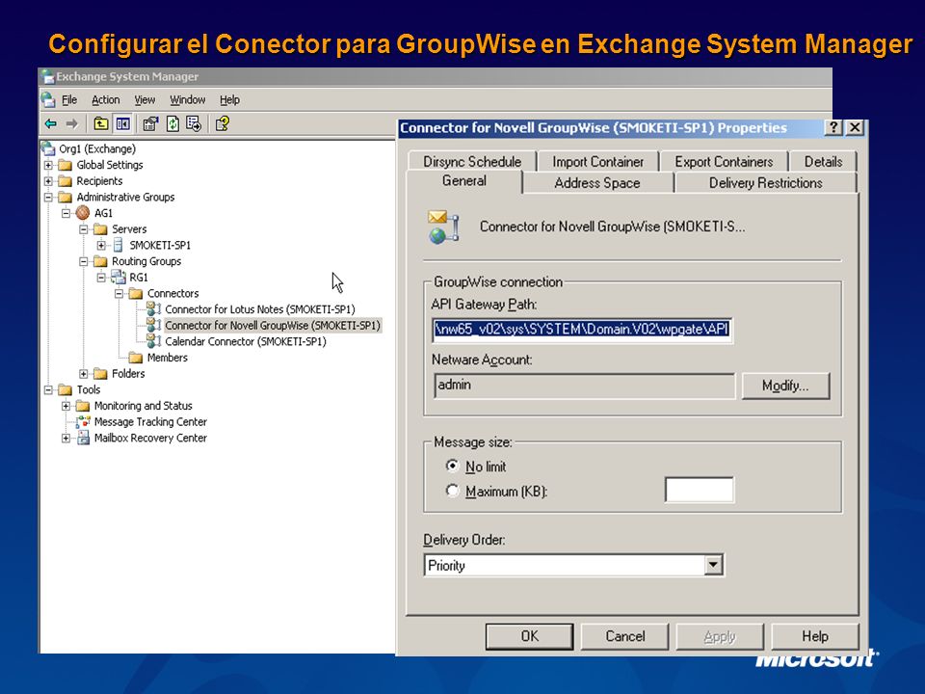Screen dimensions: 925x694
Task: Click the Exchange System Manager title icon
Action: click(x=48, y=77)
